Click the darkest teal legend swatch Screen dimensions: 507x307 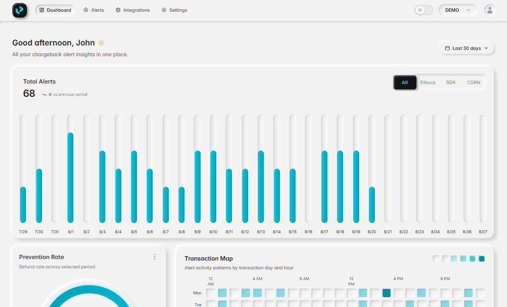click(482, 259)
